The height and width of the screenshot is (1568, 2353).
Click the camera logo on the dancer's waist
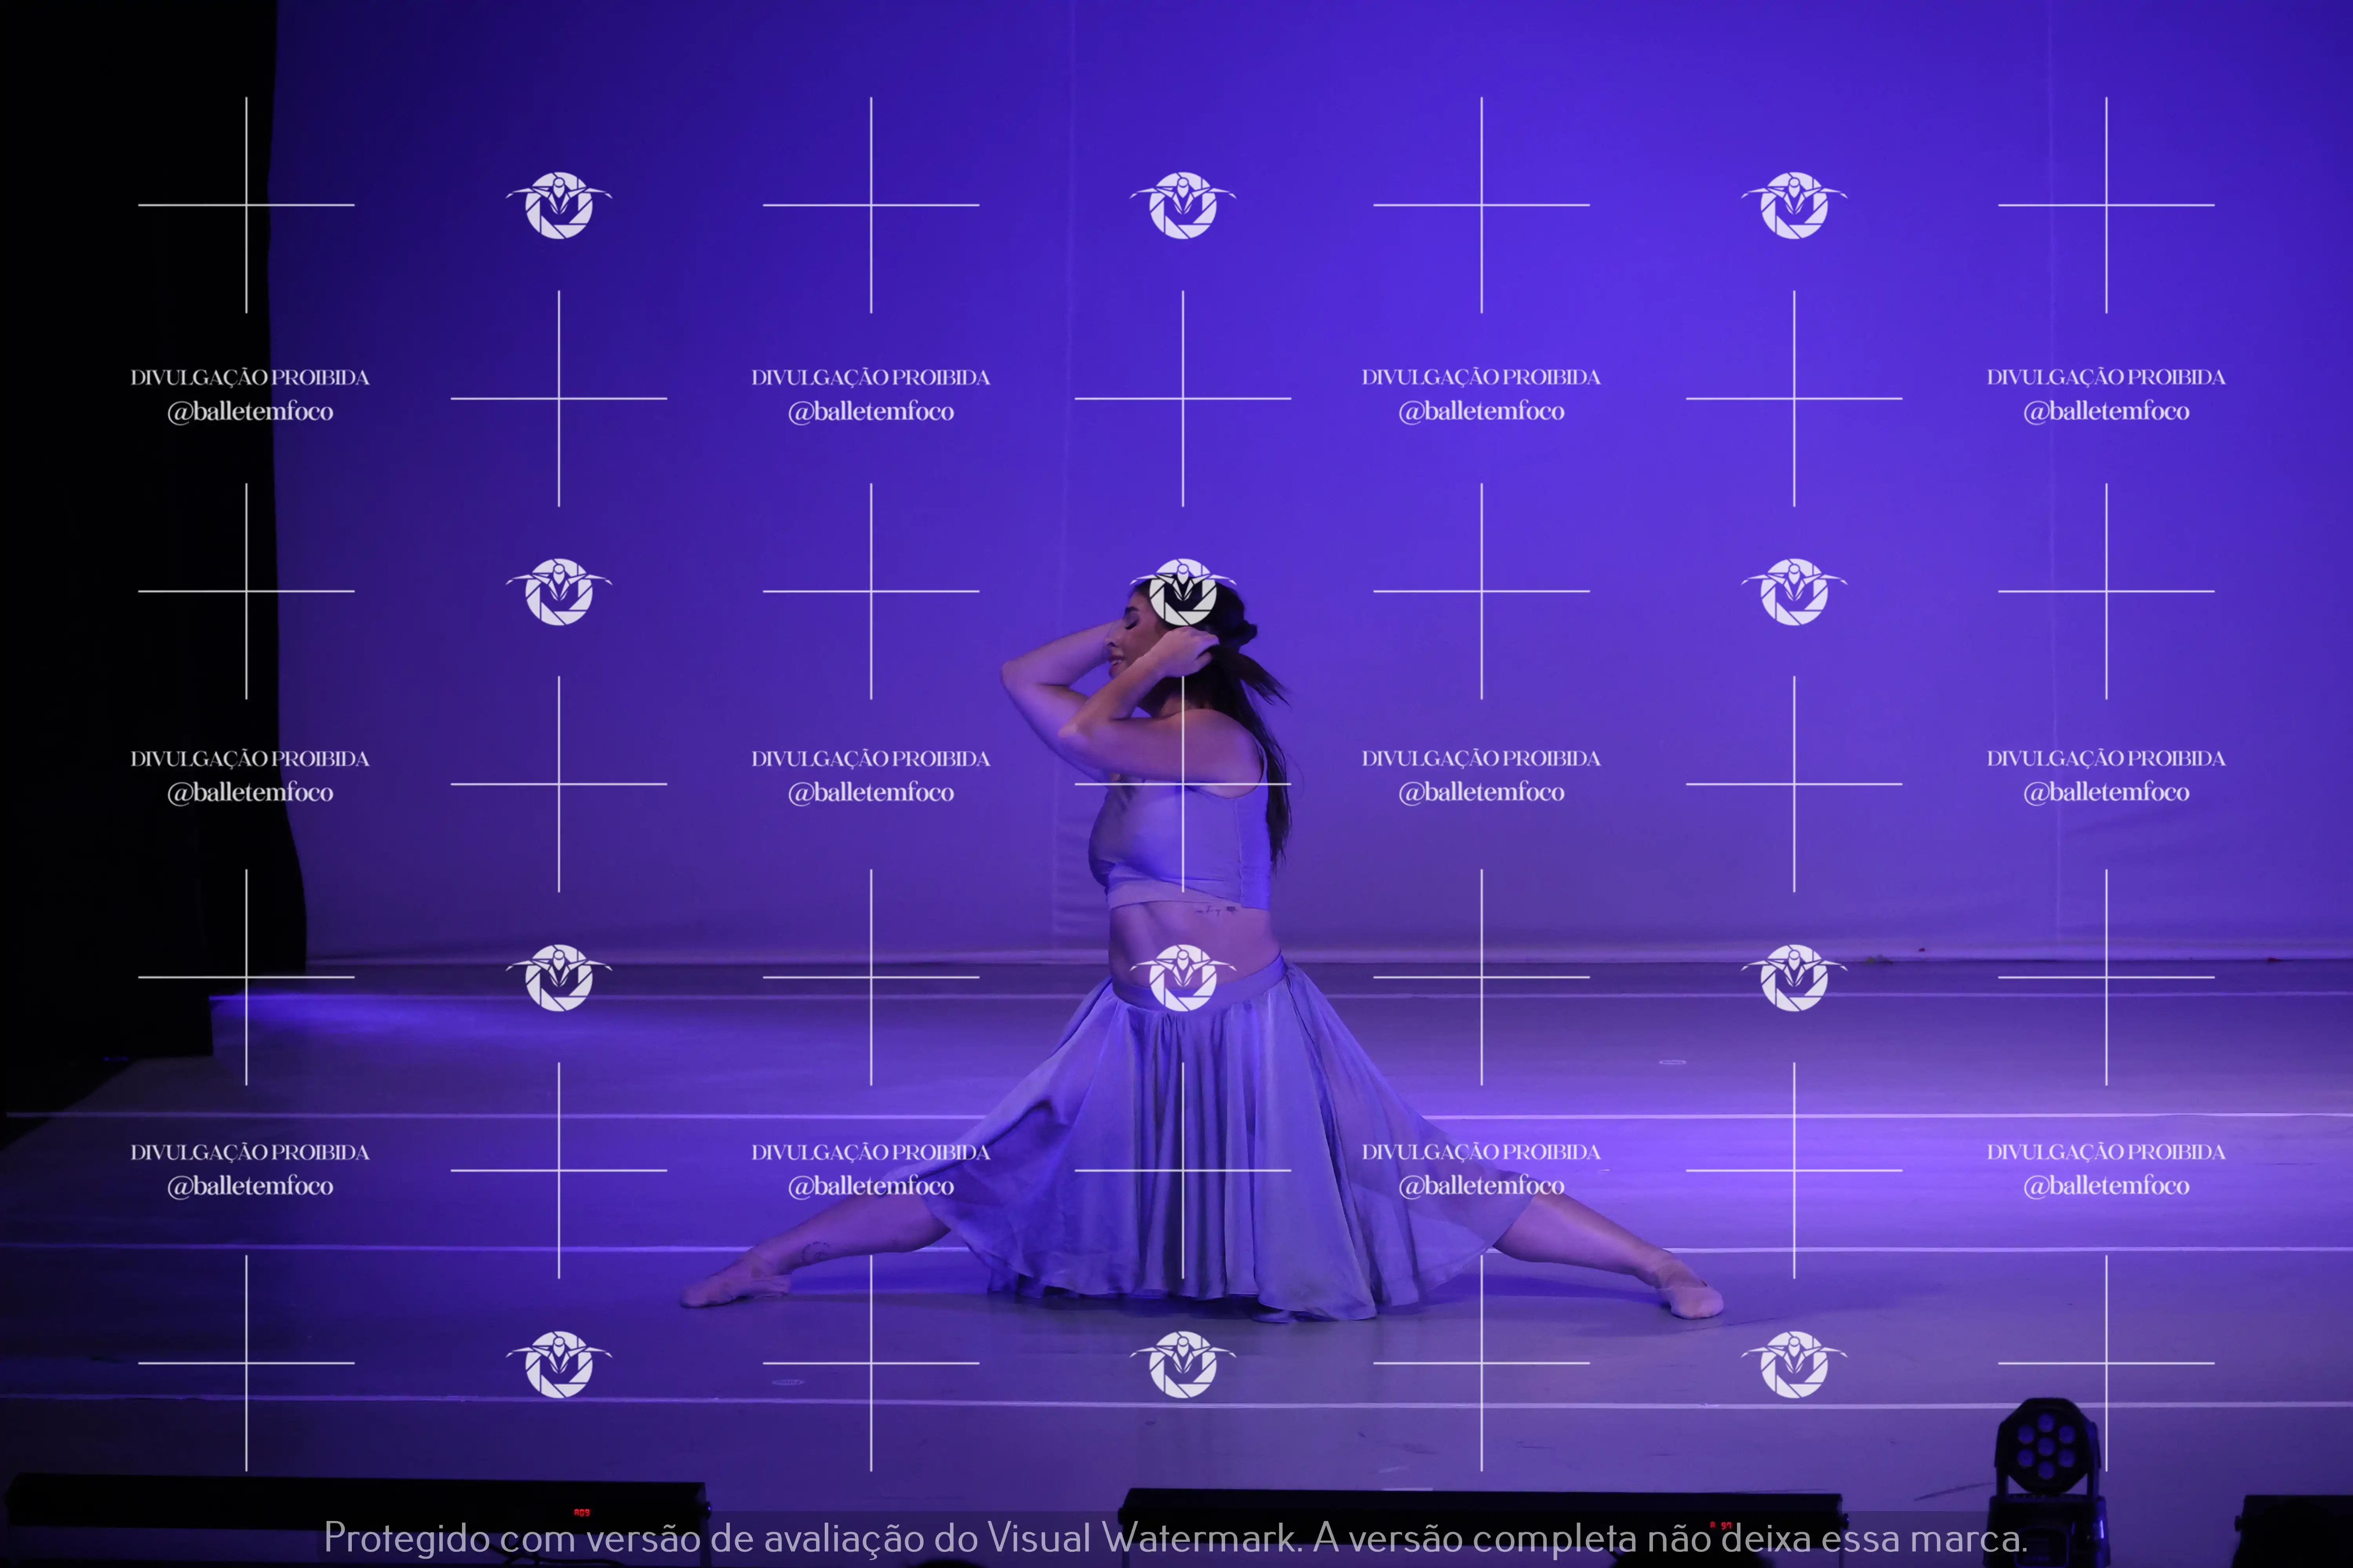tap(1182, 978)
